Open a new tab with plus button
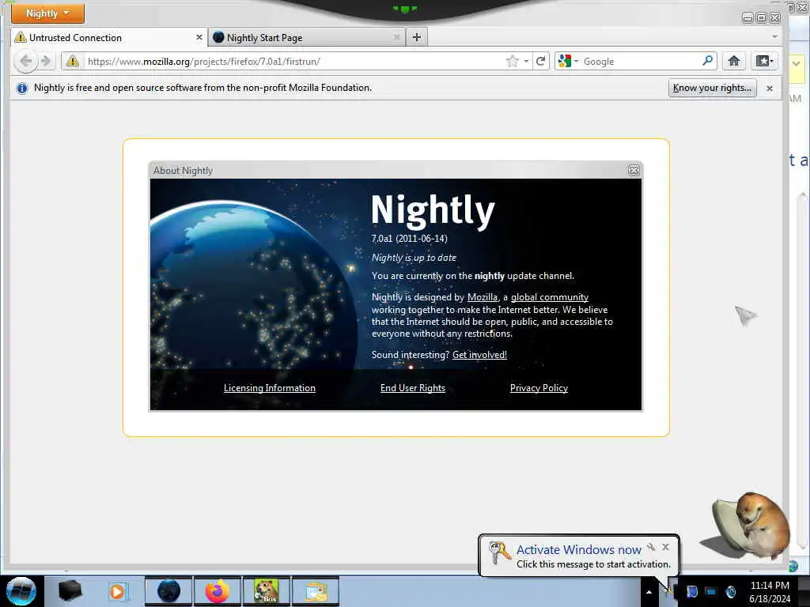The height and width of the screenshot is (607, 810). tap(417, 37)
